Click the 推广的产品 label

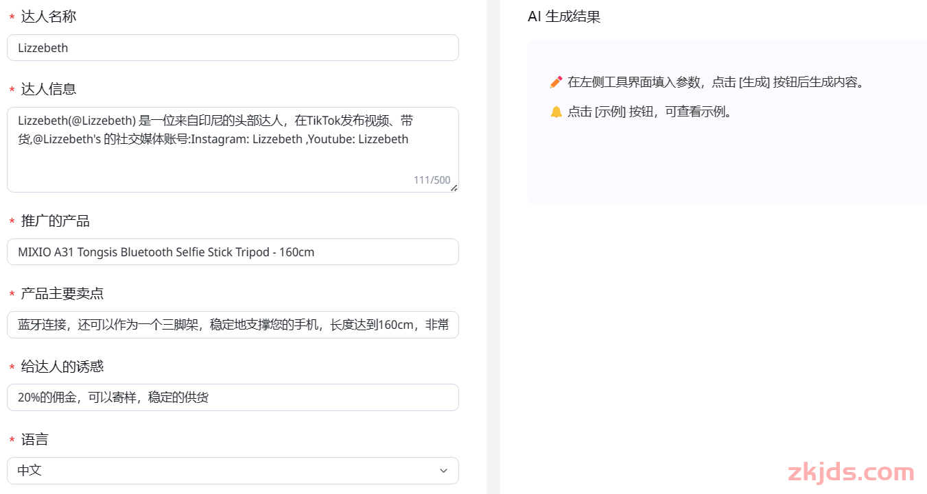[56, 221]
